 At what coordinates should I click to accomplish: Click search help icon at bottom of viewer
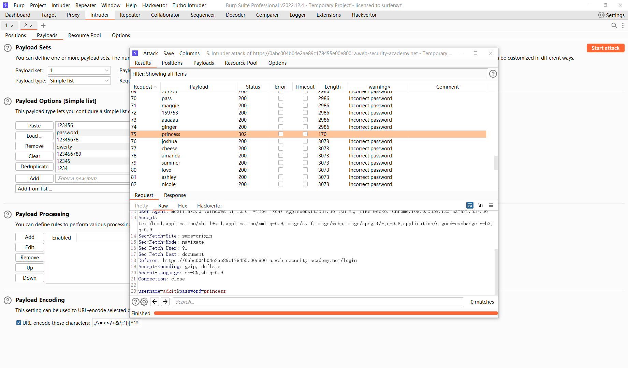pyautogui.click(x=135, y=302)
